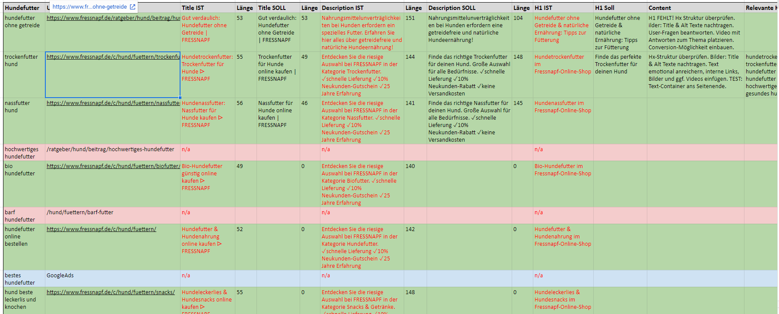The image size is (779, 314).
Task: Select the GoogleAds cell
Action: [x=113, y=279]
